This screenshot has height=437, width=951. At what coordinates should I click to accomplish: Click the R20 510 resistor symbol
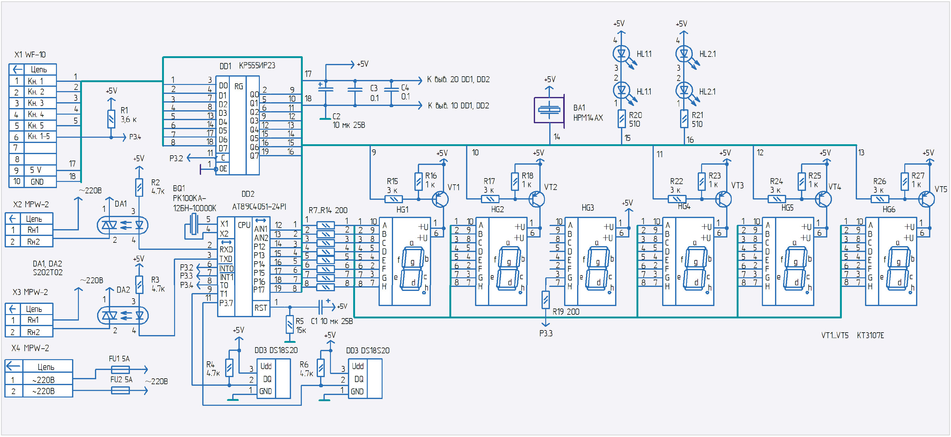pos(622,119)
